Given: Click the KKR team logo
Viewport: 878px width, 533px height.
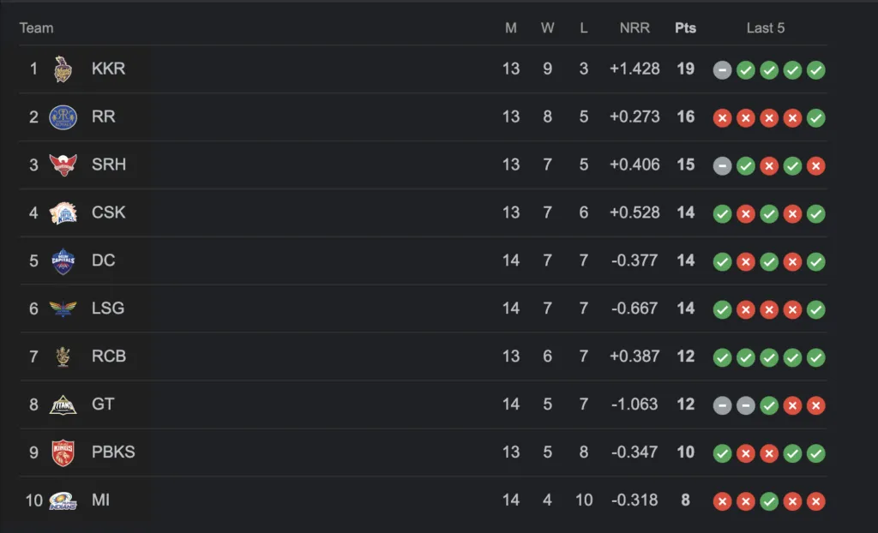Looking at the screenshot, I should point(63,69).
